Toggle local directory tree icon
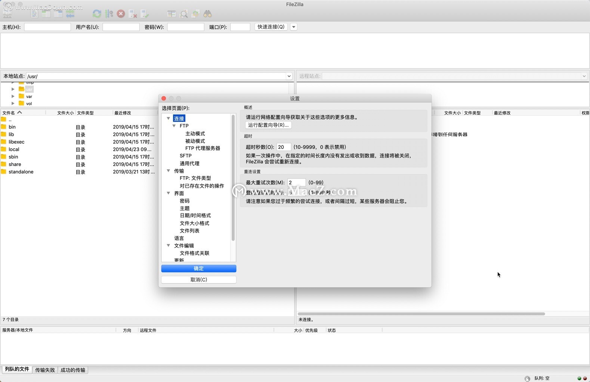 point(46,14)
